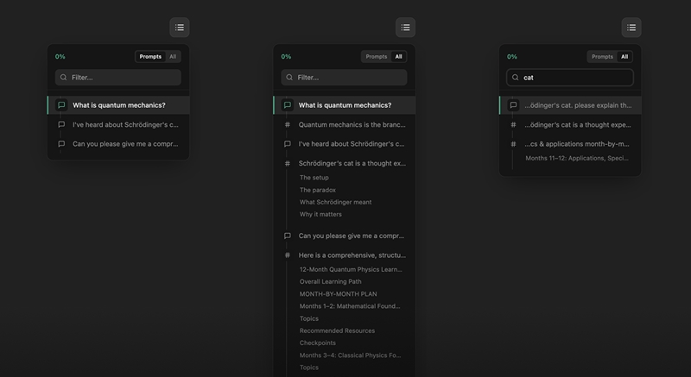Open '...ödinger's cat. please explain th...' result
This screenshot has height=377, width=691.
pos(571,105)
